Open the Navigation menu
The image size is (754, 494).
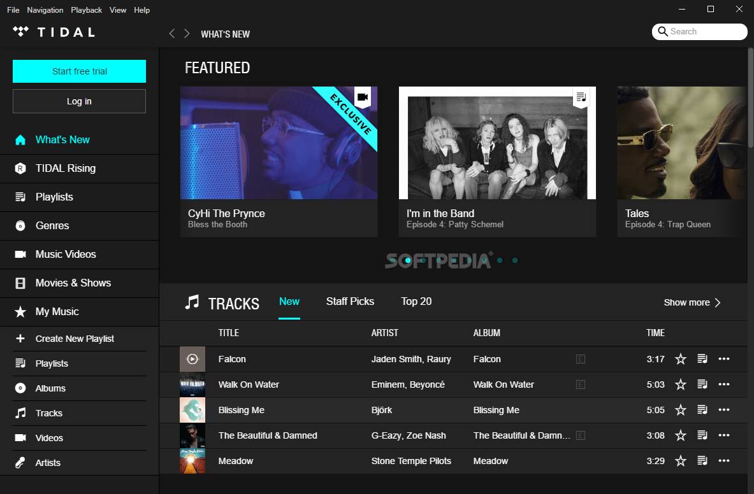(45, 10)
